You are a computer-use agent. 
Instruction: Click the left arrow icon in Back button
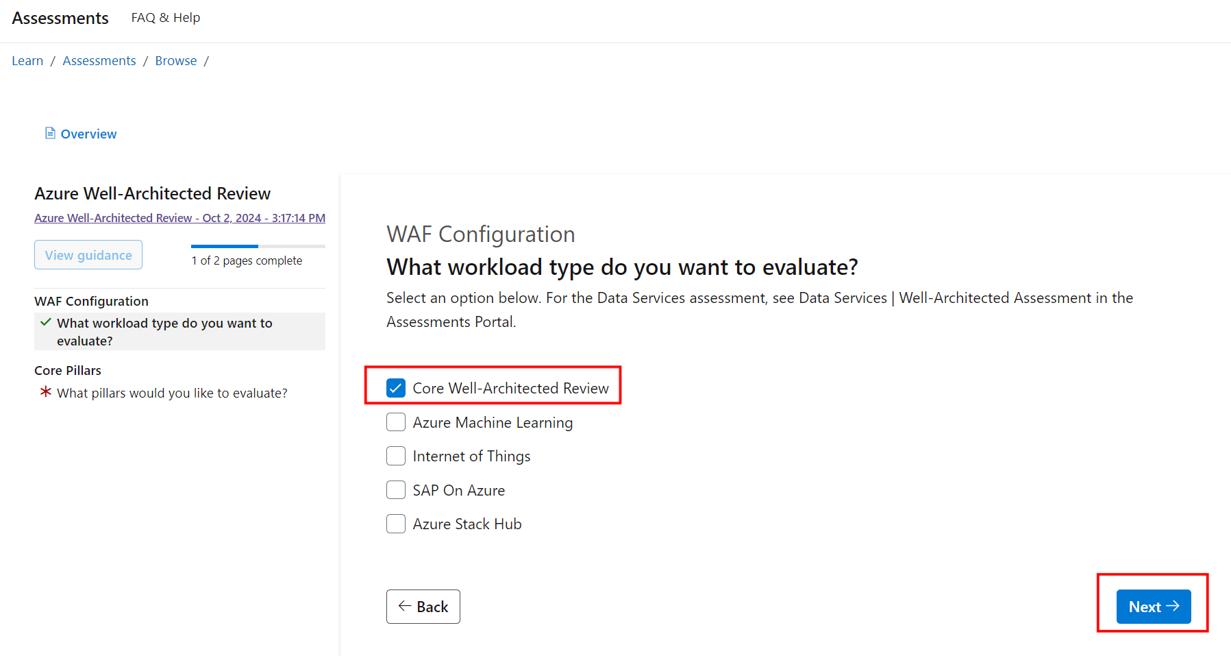click(405, 606)
